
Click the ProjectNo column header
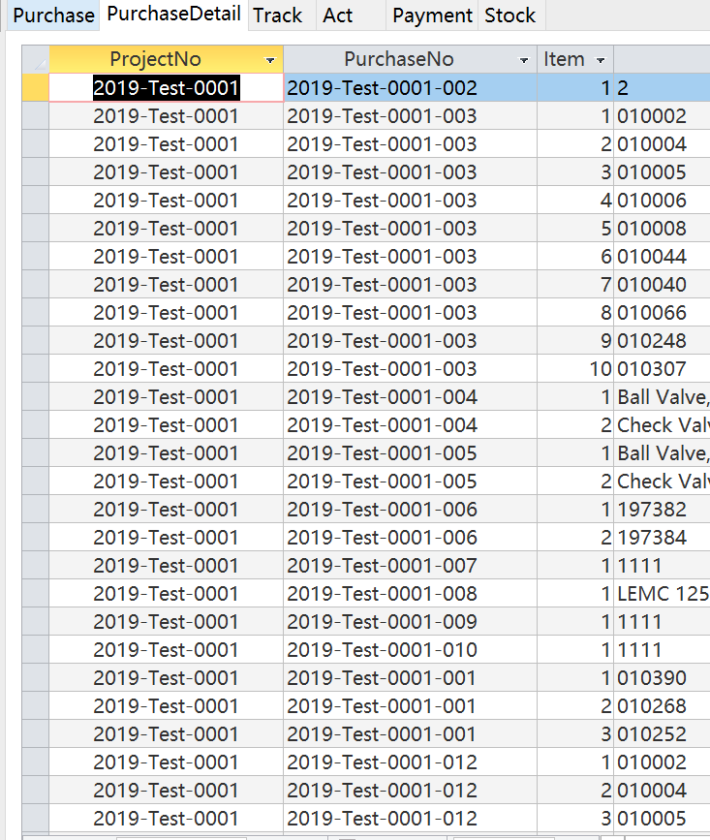(166, 59)
